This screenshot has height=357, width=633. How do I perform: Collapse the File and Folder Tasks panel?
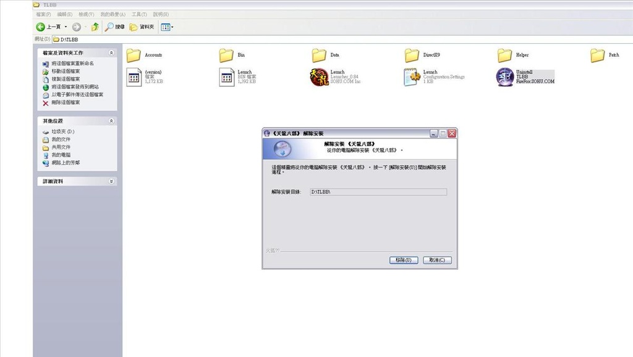pos(111,53)
